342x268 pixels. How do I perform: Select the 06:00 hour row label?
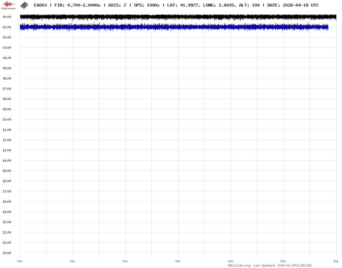(x=7, y=78)
